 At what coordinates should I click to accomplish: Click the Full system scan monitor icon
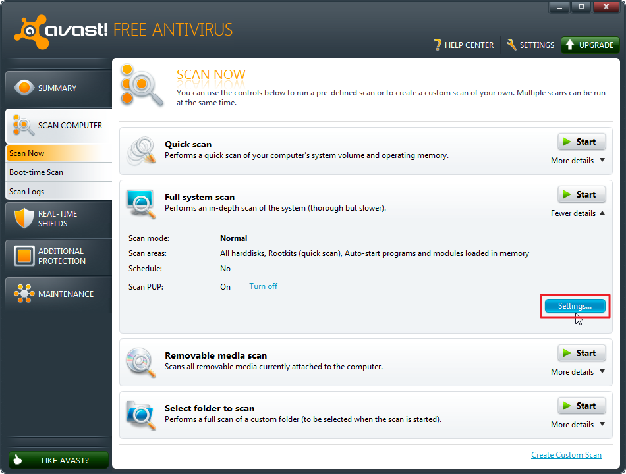141,204
